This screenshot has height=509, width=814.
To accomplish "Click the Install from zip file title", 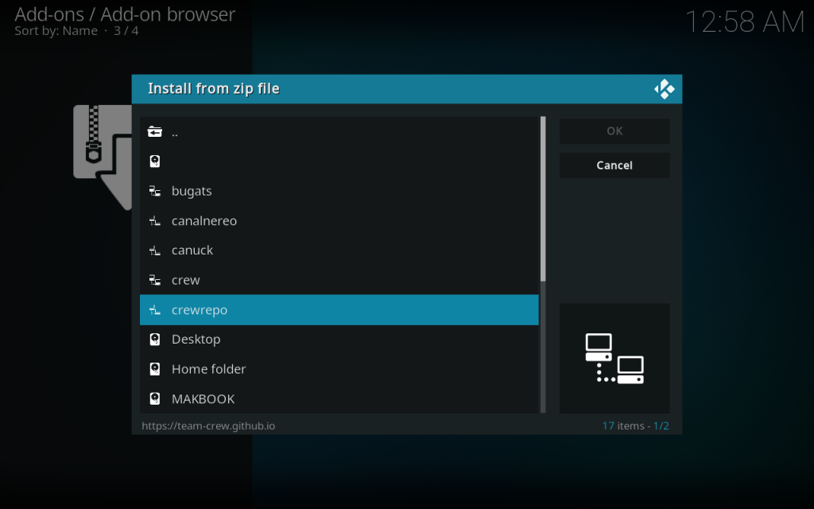I will pyautogui.click(x=214, y=88).
